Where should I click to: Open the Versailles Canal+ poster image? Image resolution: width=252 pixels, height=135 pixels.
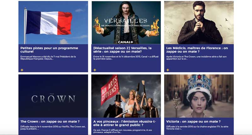coord(126,22)
